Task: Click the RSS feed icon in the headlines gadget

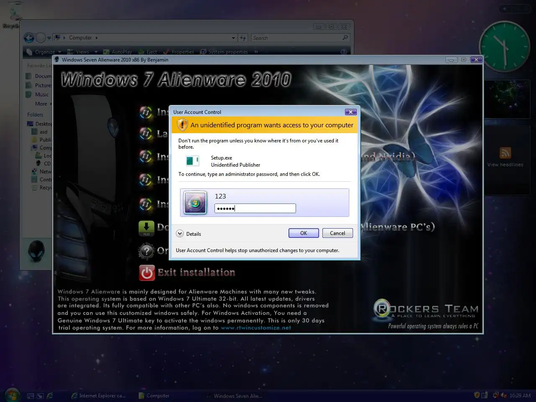Action: tap(505, 153)
